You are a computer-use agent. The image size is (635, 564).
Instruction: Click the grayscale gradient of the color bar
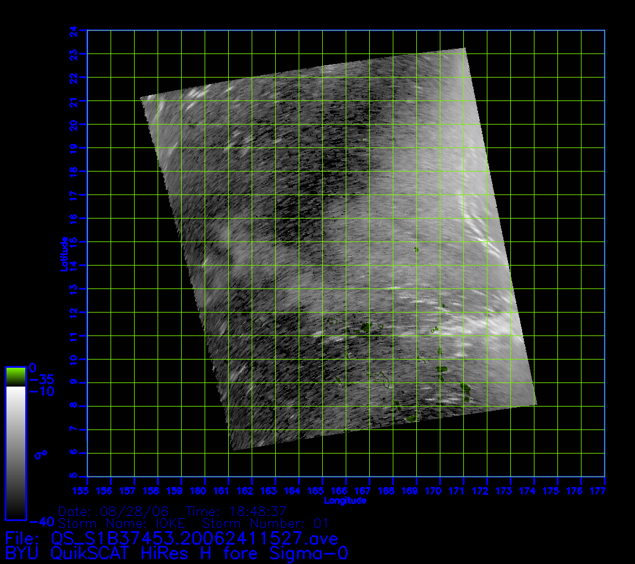coord(15,452)
